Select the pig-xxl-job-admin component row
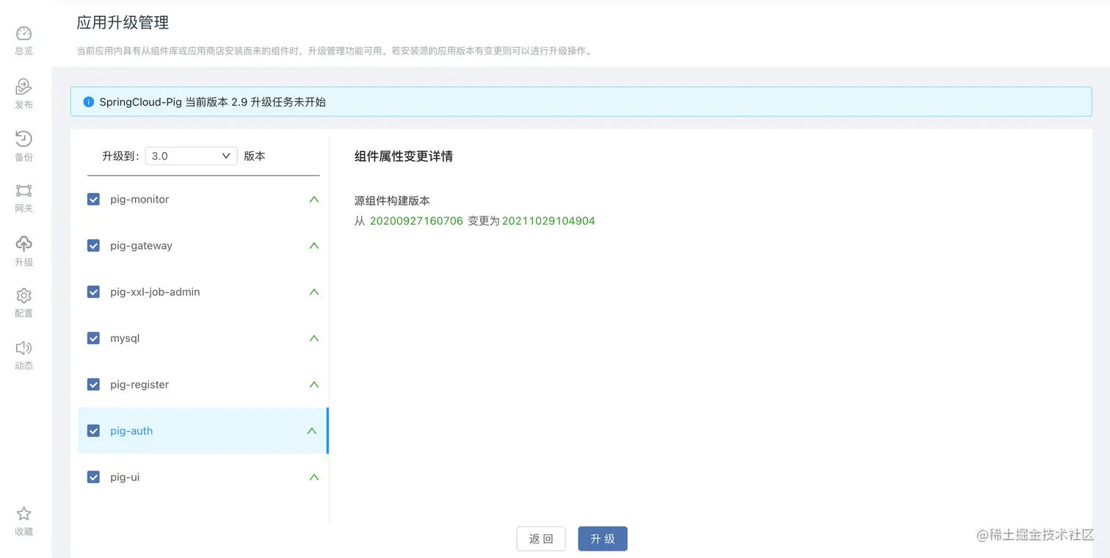1110x558 pixels. point(203,291)
